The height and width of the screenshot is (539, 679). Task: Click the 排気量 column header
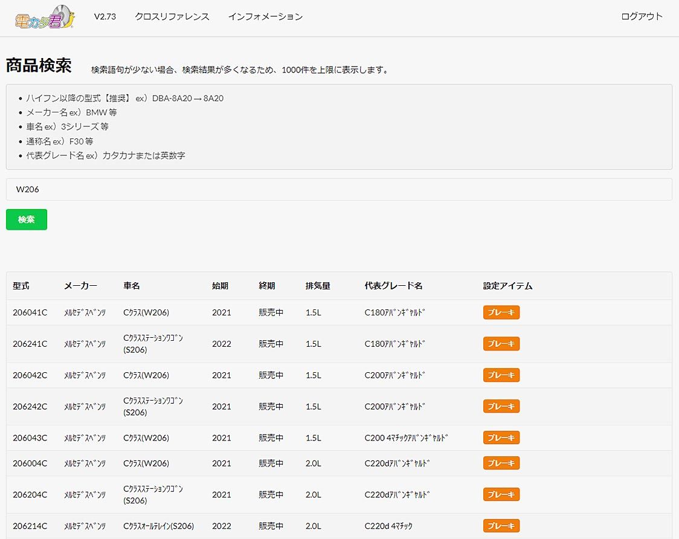tap(318, 286)
